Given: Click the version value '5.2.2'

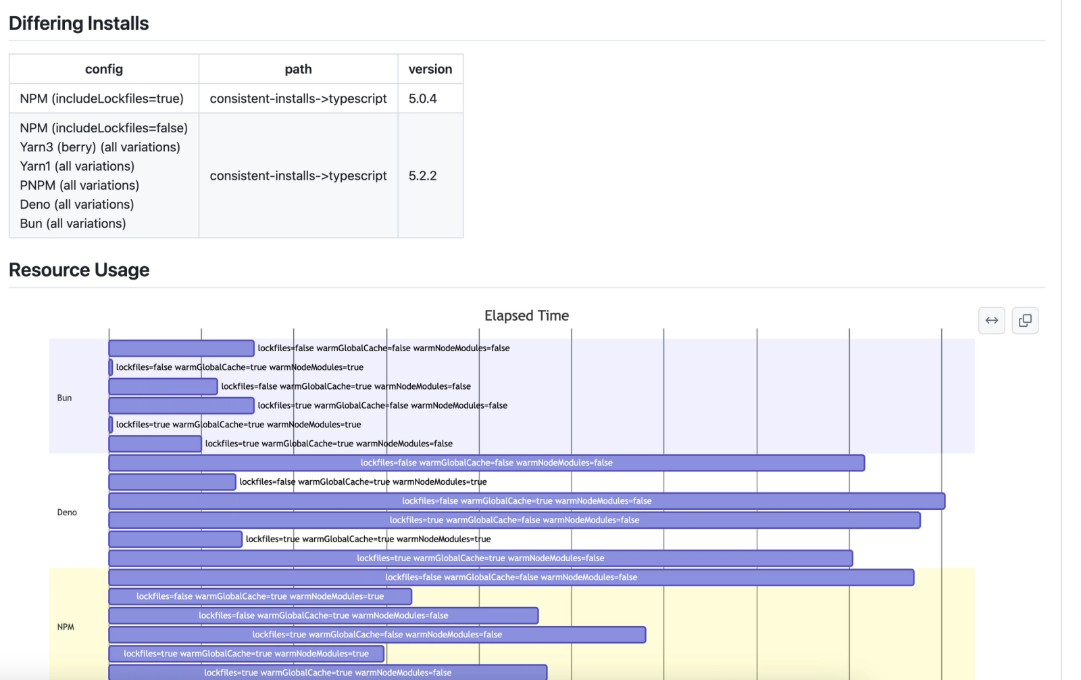Looking at the screenshot, I should (422, 176).
